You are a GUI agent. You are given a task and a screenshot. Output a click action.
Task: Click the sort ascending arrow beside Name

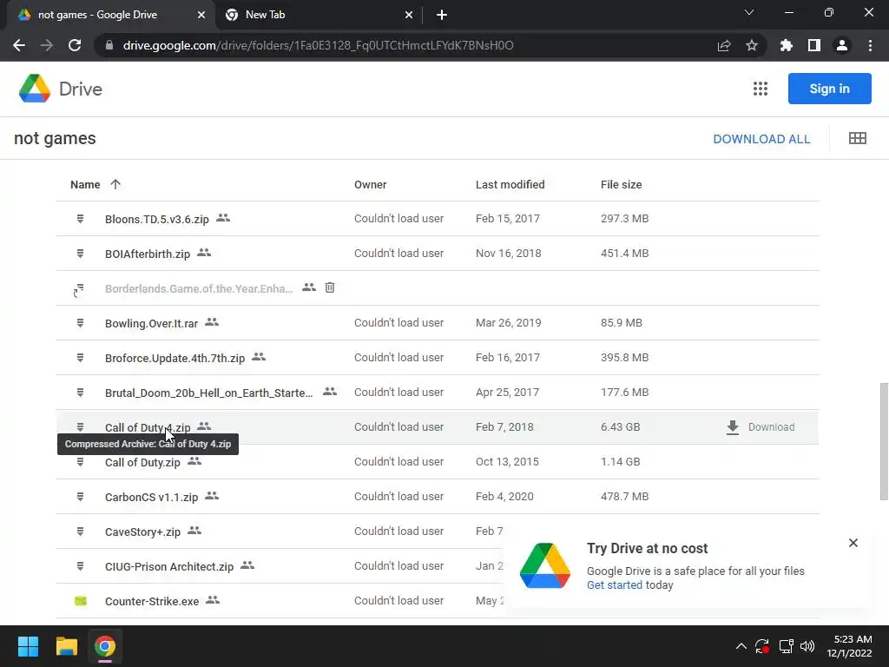pos(115,184)
